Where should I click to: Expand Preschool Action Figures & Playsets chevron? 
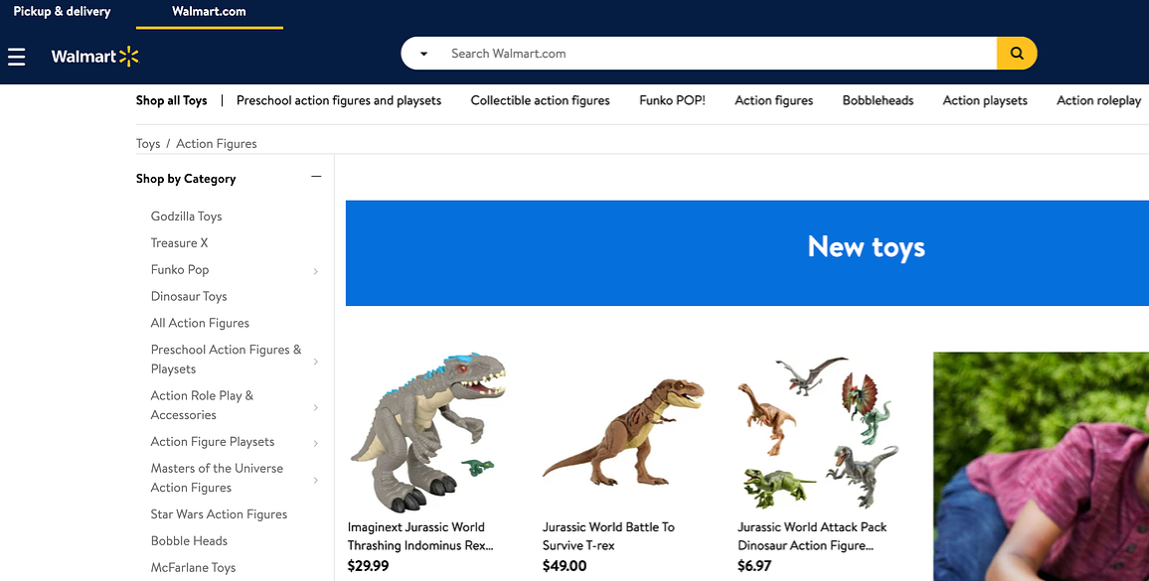coord(316,362)
